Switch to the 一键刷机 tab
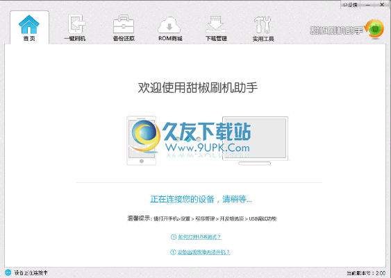 coord(75,28)
